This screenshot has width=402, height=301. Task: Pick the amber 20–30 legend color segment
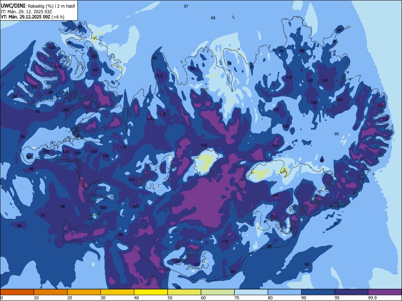84,292
